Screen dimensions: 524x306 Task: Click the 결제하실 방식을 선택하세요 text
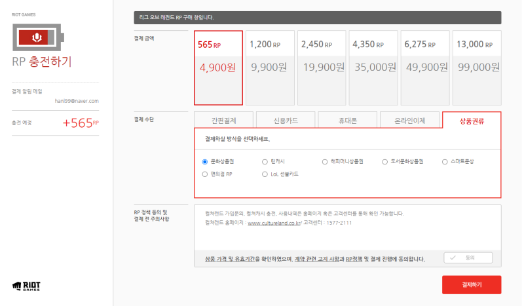point(238,139)
